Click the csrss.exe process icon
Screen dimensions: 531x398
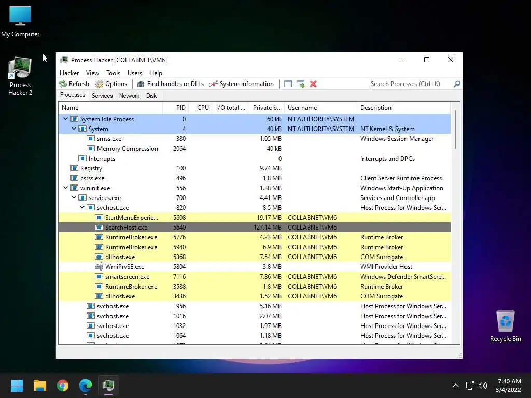(74, 178)
